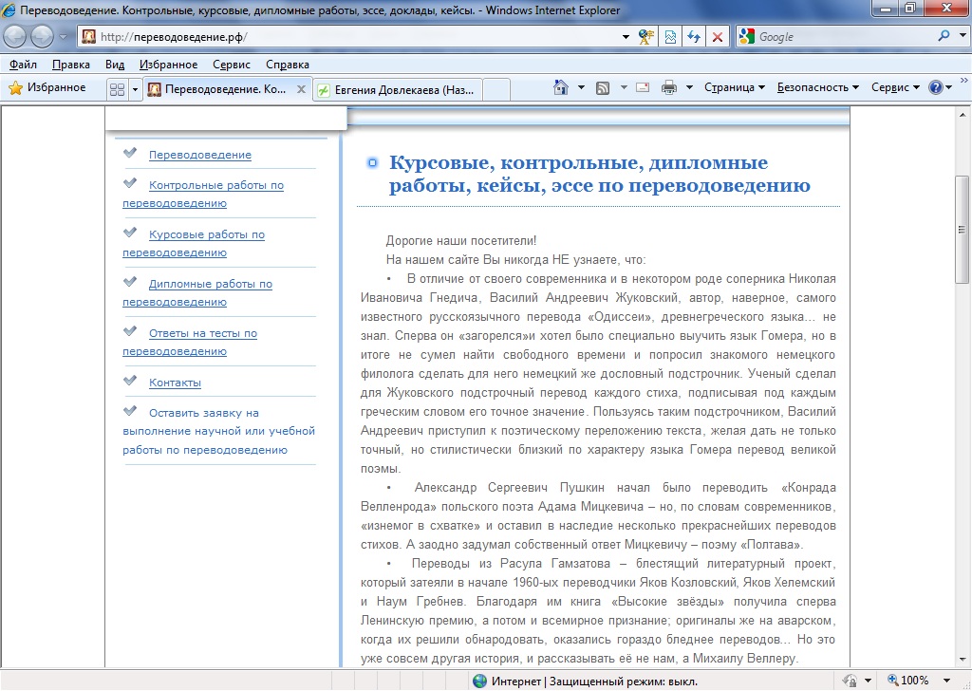Open the RSS feeds icon
This screenshot has width=972, height=691.
603,88
